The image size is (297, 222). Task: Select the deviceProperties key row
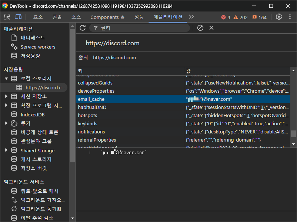pyautogui.click(x=130, y=91)
